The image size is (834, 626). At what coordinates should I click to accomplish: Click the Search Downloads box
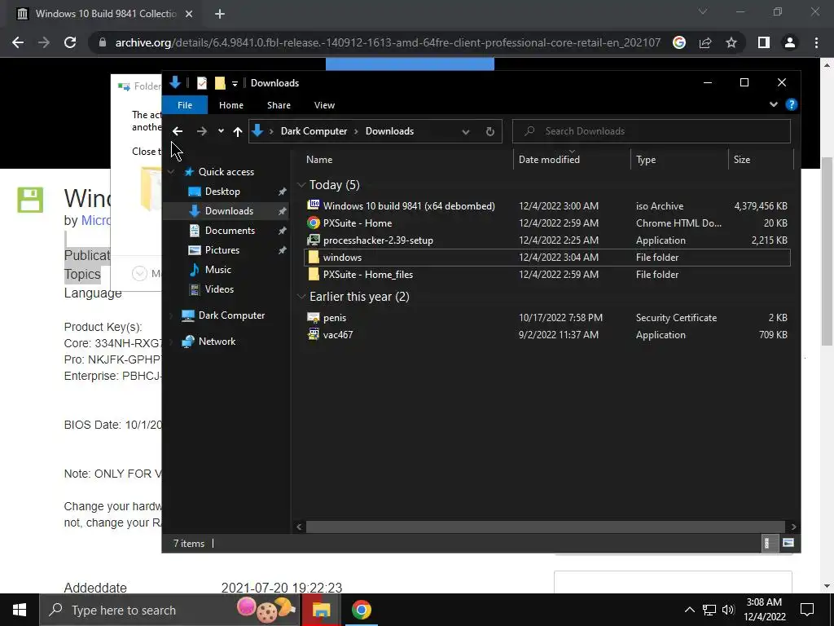tap(651, 131)
